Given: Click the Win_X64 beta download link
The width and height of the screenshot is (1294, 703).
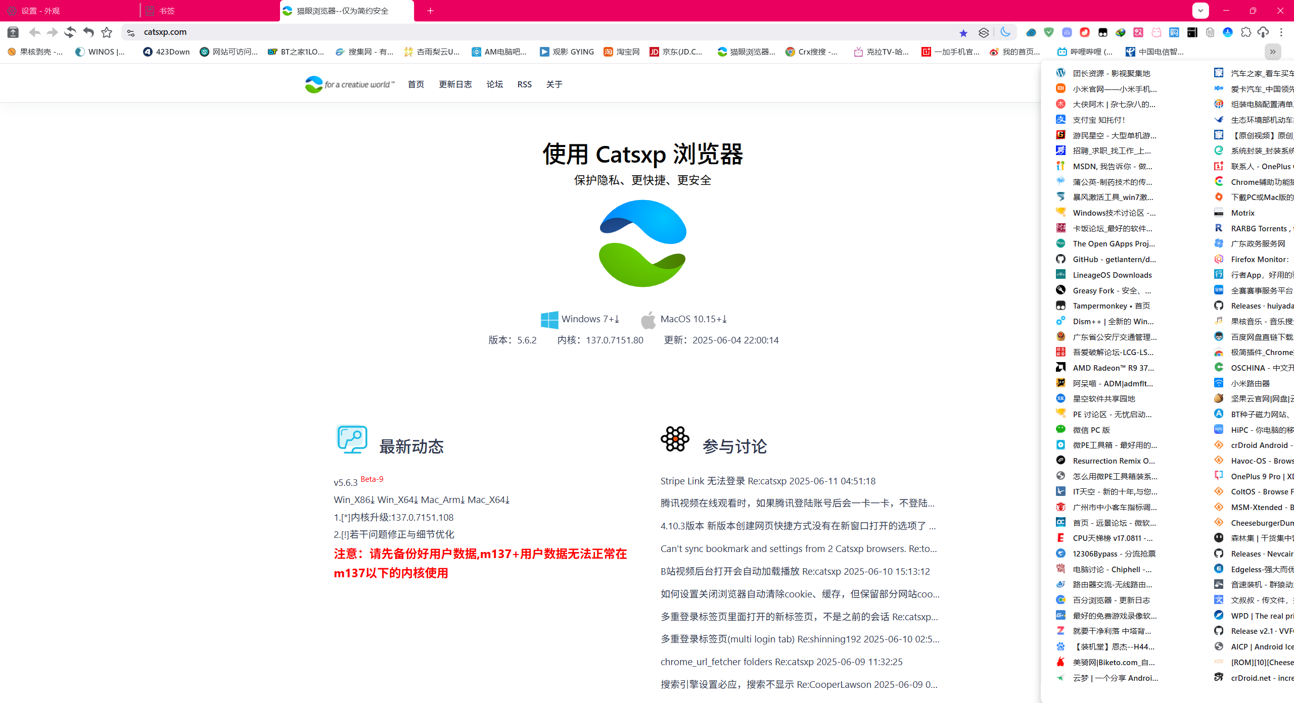Looking at the screenshot, I should [x=398, y=499].
